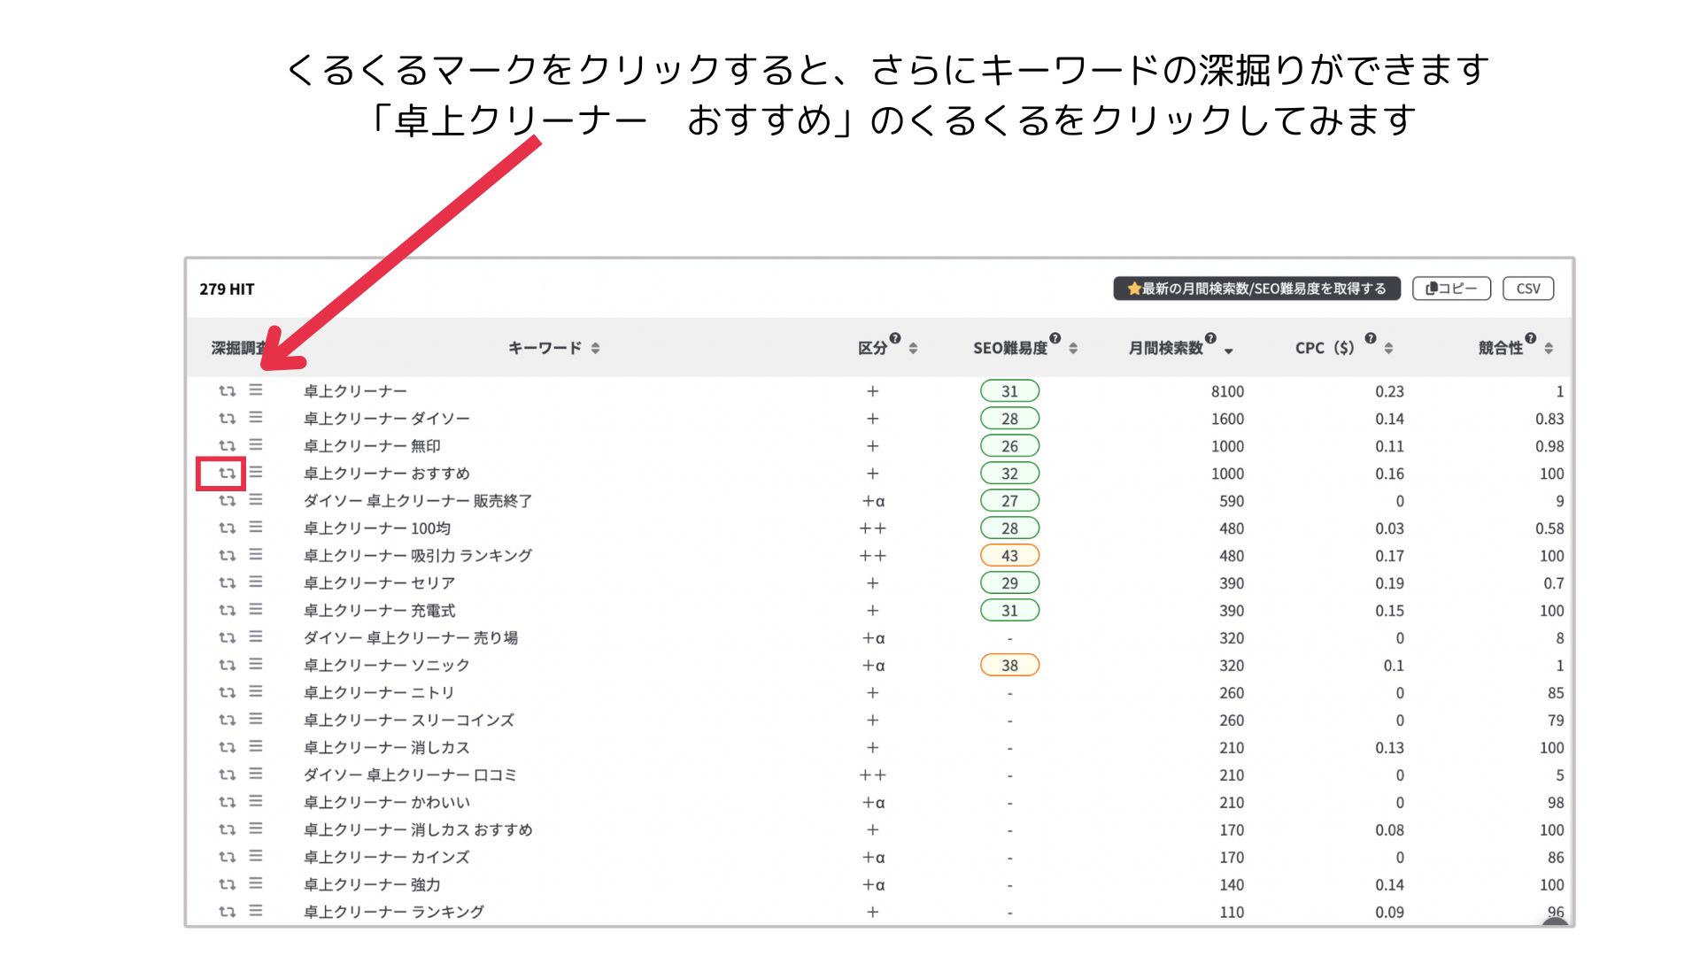Click monthly search value 1600
Viewport: 1700px width, 956px height.
1227,419
